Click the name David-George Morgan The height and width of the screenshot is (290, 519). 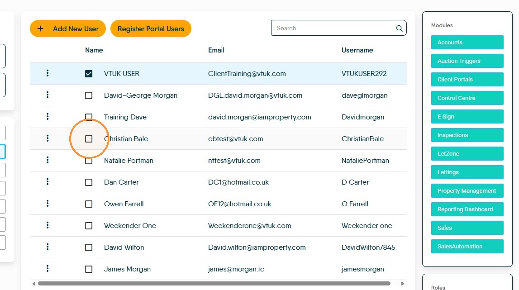pyautogui.click(x=141, y=95)
